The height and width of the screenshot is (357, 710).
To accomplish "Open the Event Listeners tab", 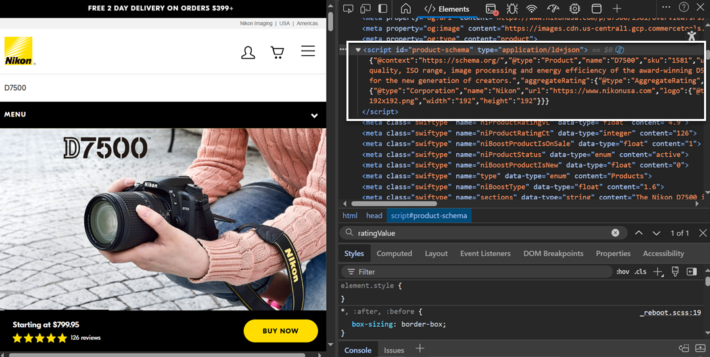I will (485, 254).
